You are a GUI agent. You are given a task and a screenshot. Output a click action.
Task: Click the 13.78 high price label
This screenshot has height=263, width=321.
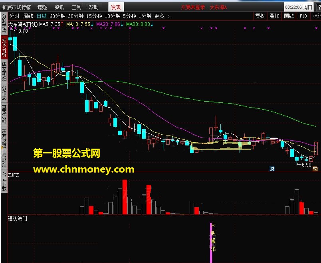(x=22, y=31)
